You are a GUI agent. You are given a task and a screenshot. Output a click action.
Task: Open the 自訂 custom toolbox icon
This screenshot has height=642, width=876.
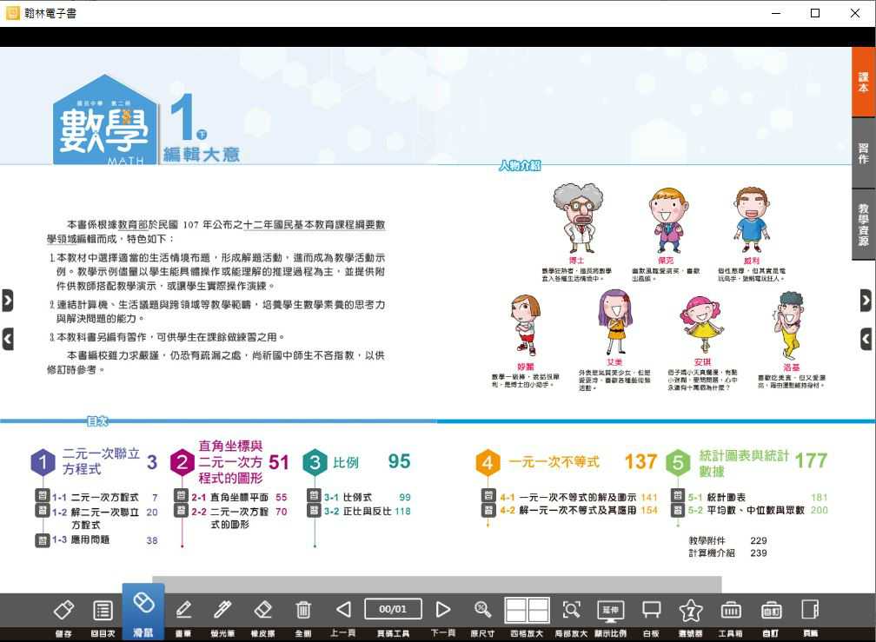(x=771, y=610)
